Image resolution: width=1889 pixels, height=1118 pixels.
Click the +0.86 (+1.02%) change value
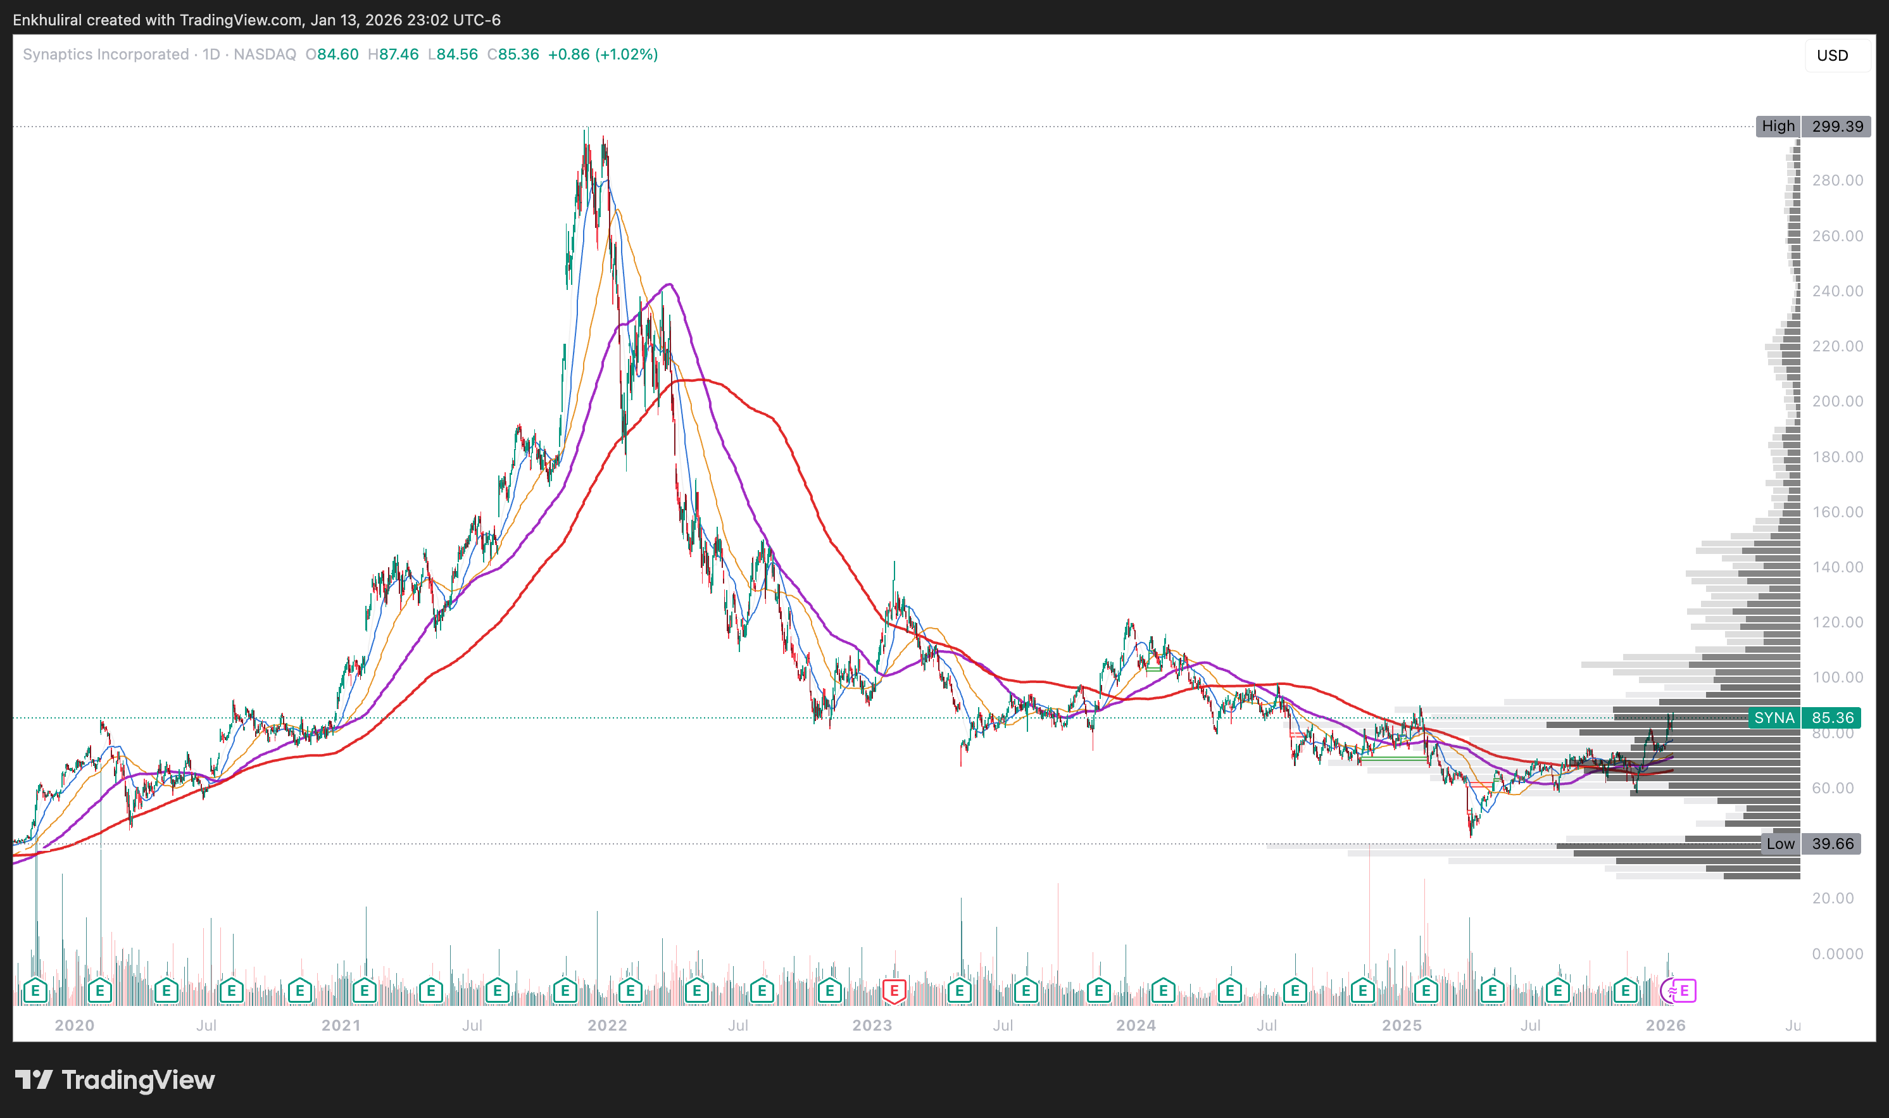603,54
